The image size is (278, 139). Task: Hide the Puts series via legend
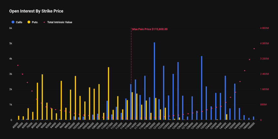pyautogui.click(x=35, y=22)
